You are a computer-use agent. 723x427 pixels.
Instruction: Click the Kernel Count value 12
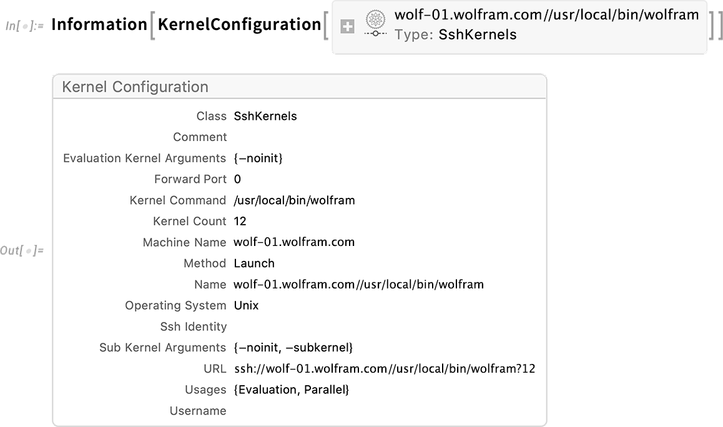tap(240, 222)
